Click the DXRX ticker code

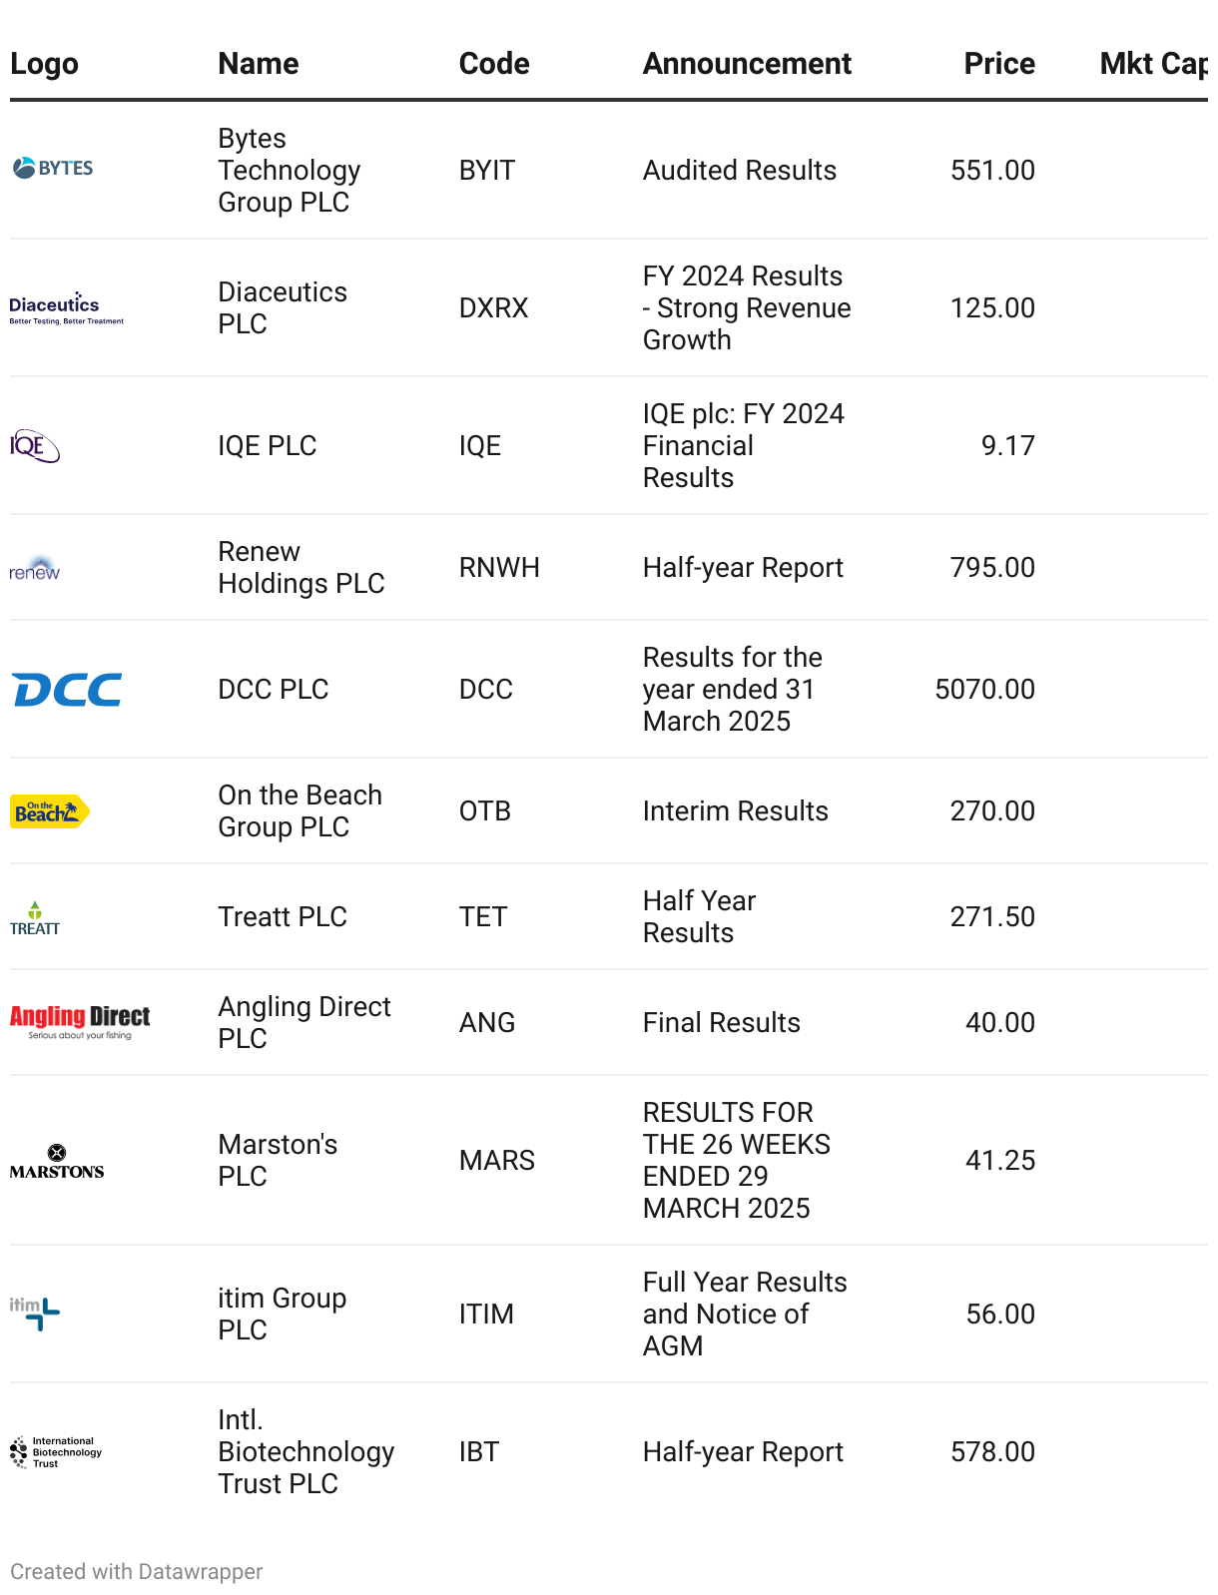[x=494, y=308]
